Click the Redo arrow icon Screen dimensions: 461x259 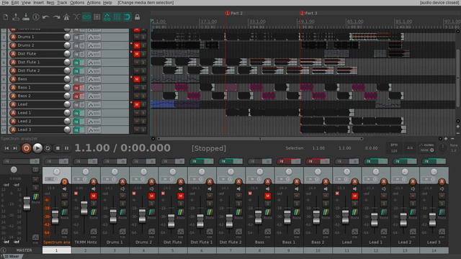point(56,17)
